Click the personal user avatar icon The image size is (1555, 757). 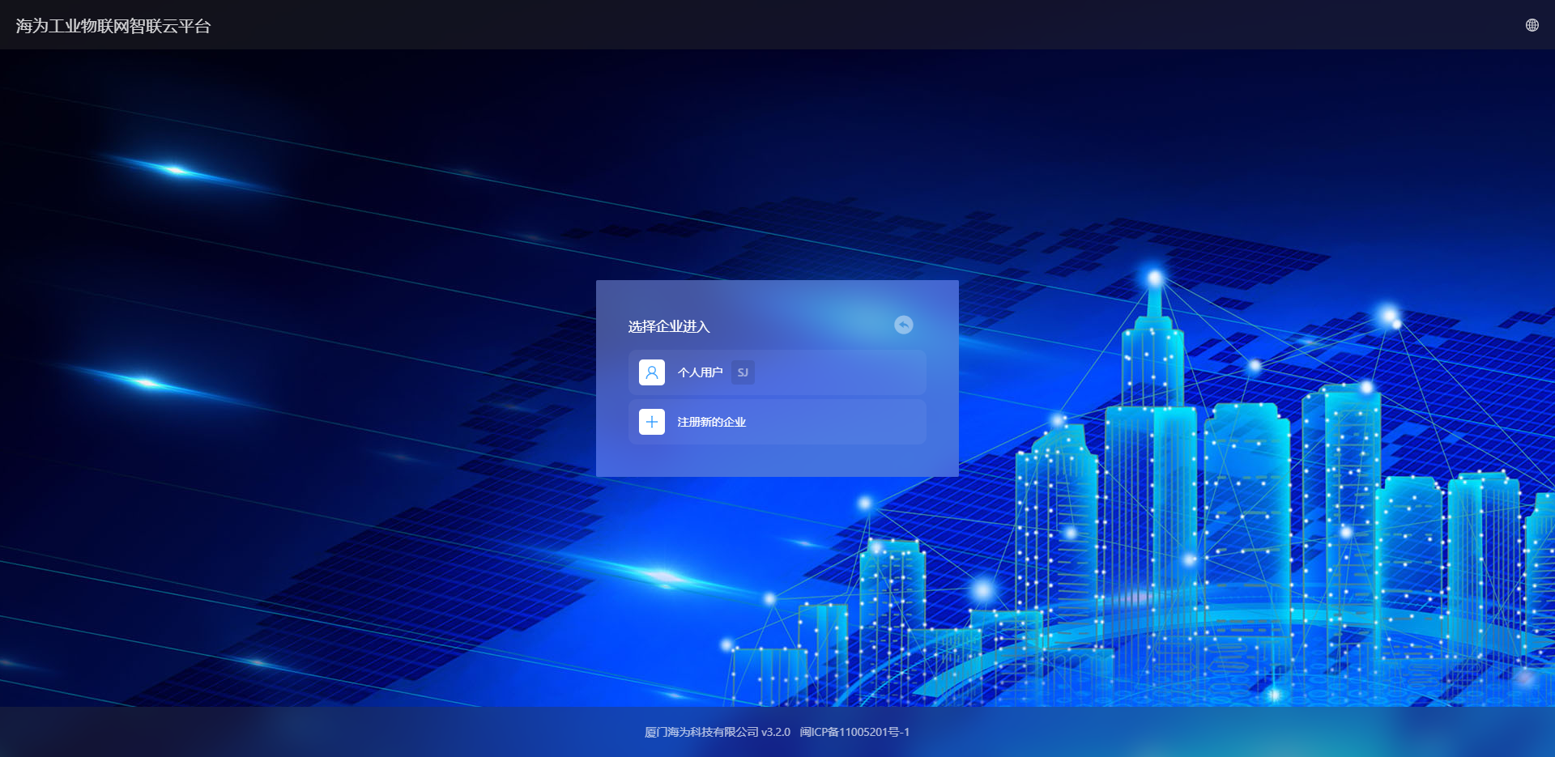(x=651, y=372)
